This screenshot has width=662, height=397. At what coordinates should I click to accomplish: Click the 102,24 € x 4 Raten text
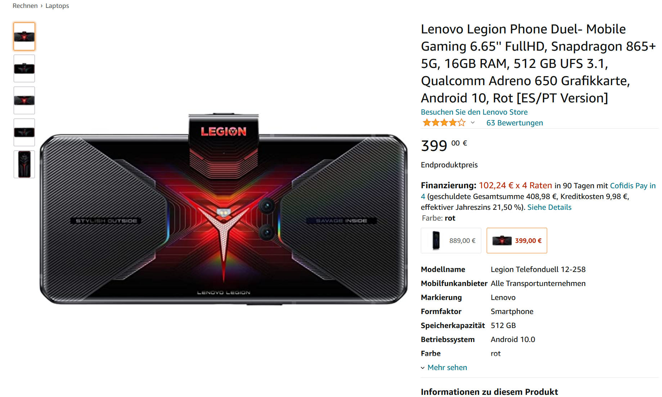(x=515, y=185)
